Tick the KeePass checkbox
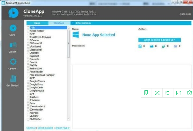 click(x=28, y=113)
